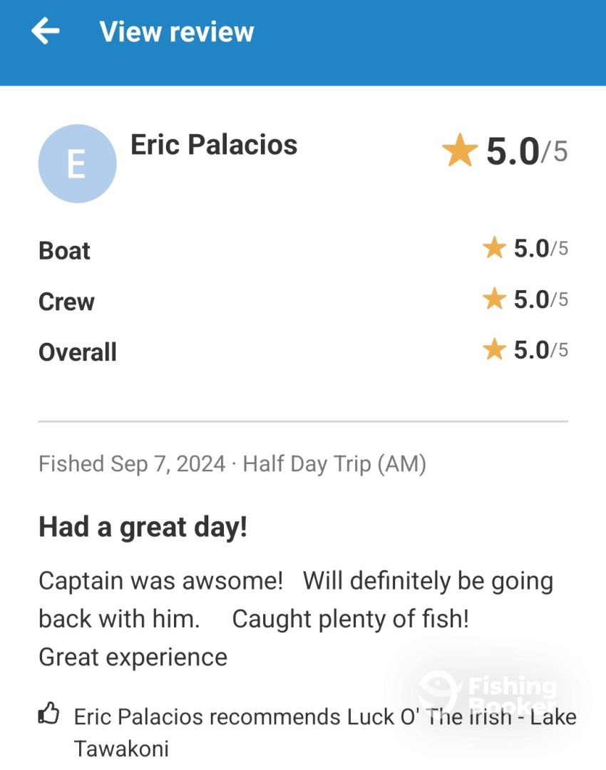Screen dimensions: 606x770
Task: Click the large star next to 5.0/5
Action: point(460,150)
